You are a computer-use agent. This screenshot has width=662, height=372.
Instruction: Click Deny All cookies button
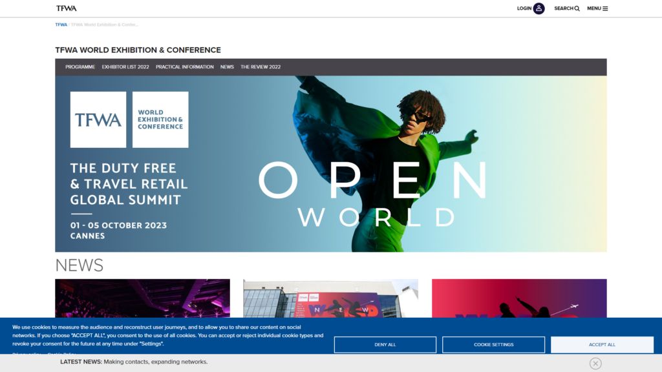click(385, 345)
